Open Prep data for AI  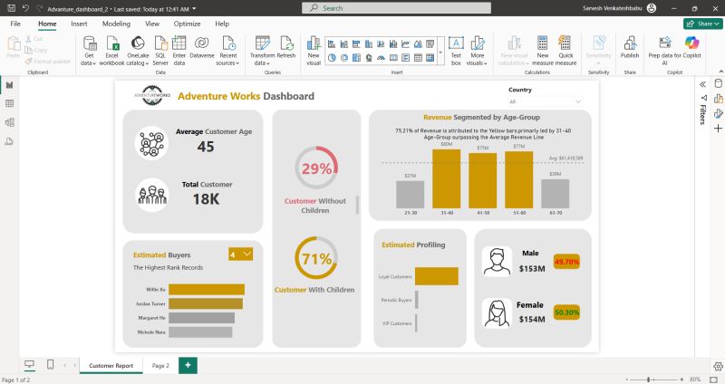(x=665, y=51)
